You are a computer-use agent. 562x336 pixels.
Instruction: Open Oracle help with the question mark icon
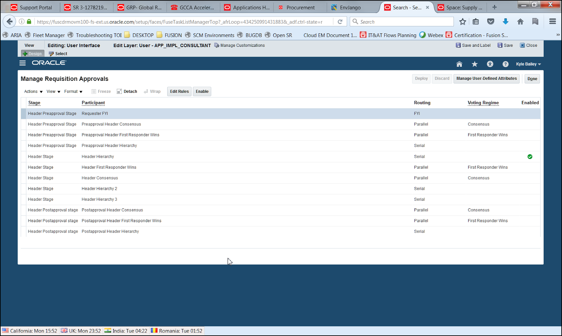[505, 64]
